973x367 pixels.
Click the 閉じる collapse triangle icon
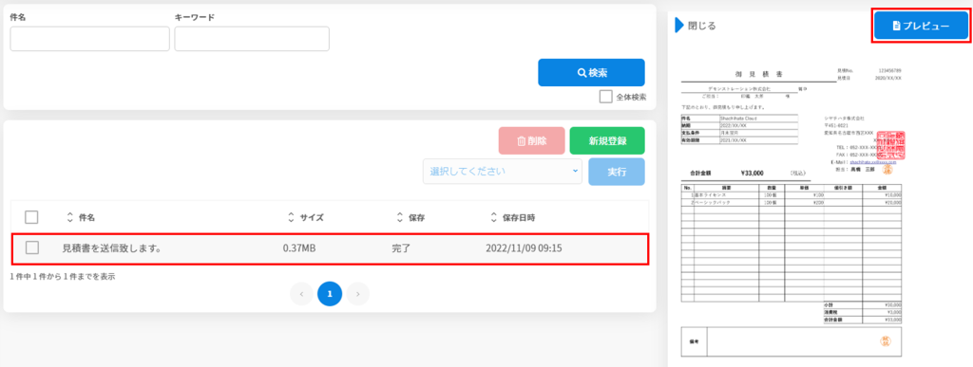[x=678, y=25]
